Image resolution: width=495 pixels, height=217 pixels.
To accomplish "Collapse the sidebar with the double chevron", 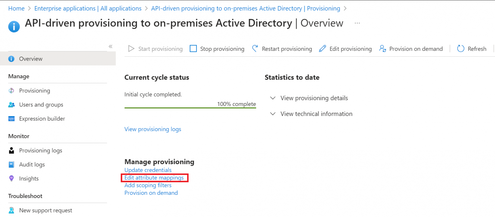I will tap(110, 46).
